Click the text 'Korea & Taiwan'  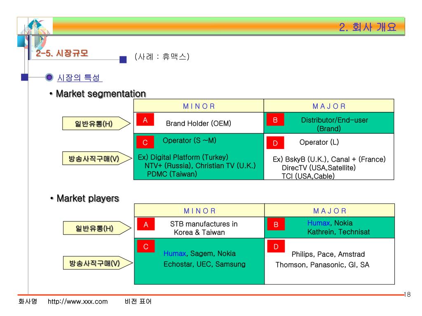(199, 232)
